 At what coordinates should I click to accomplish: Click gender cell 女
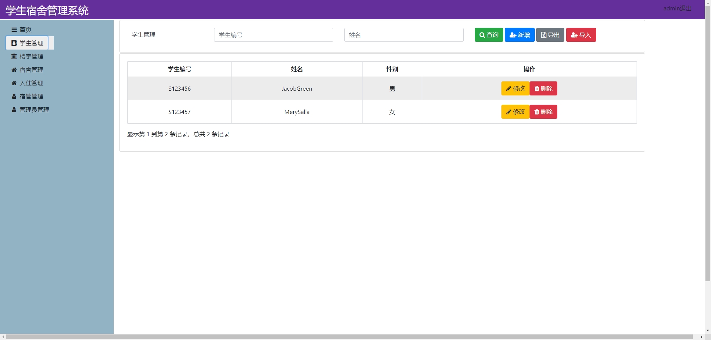[x=392, y=112]
